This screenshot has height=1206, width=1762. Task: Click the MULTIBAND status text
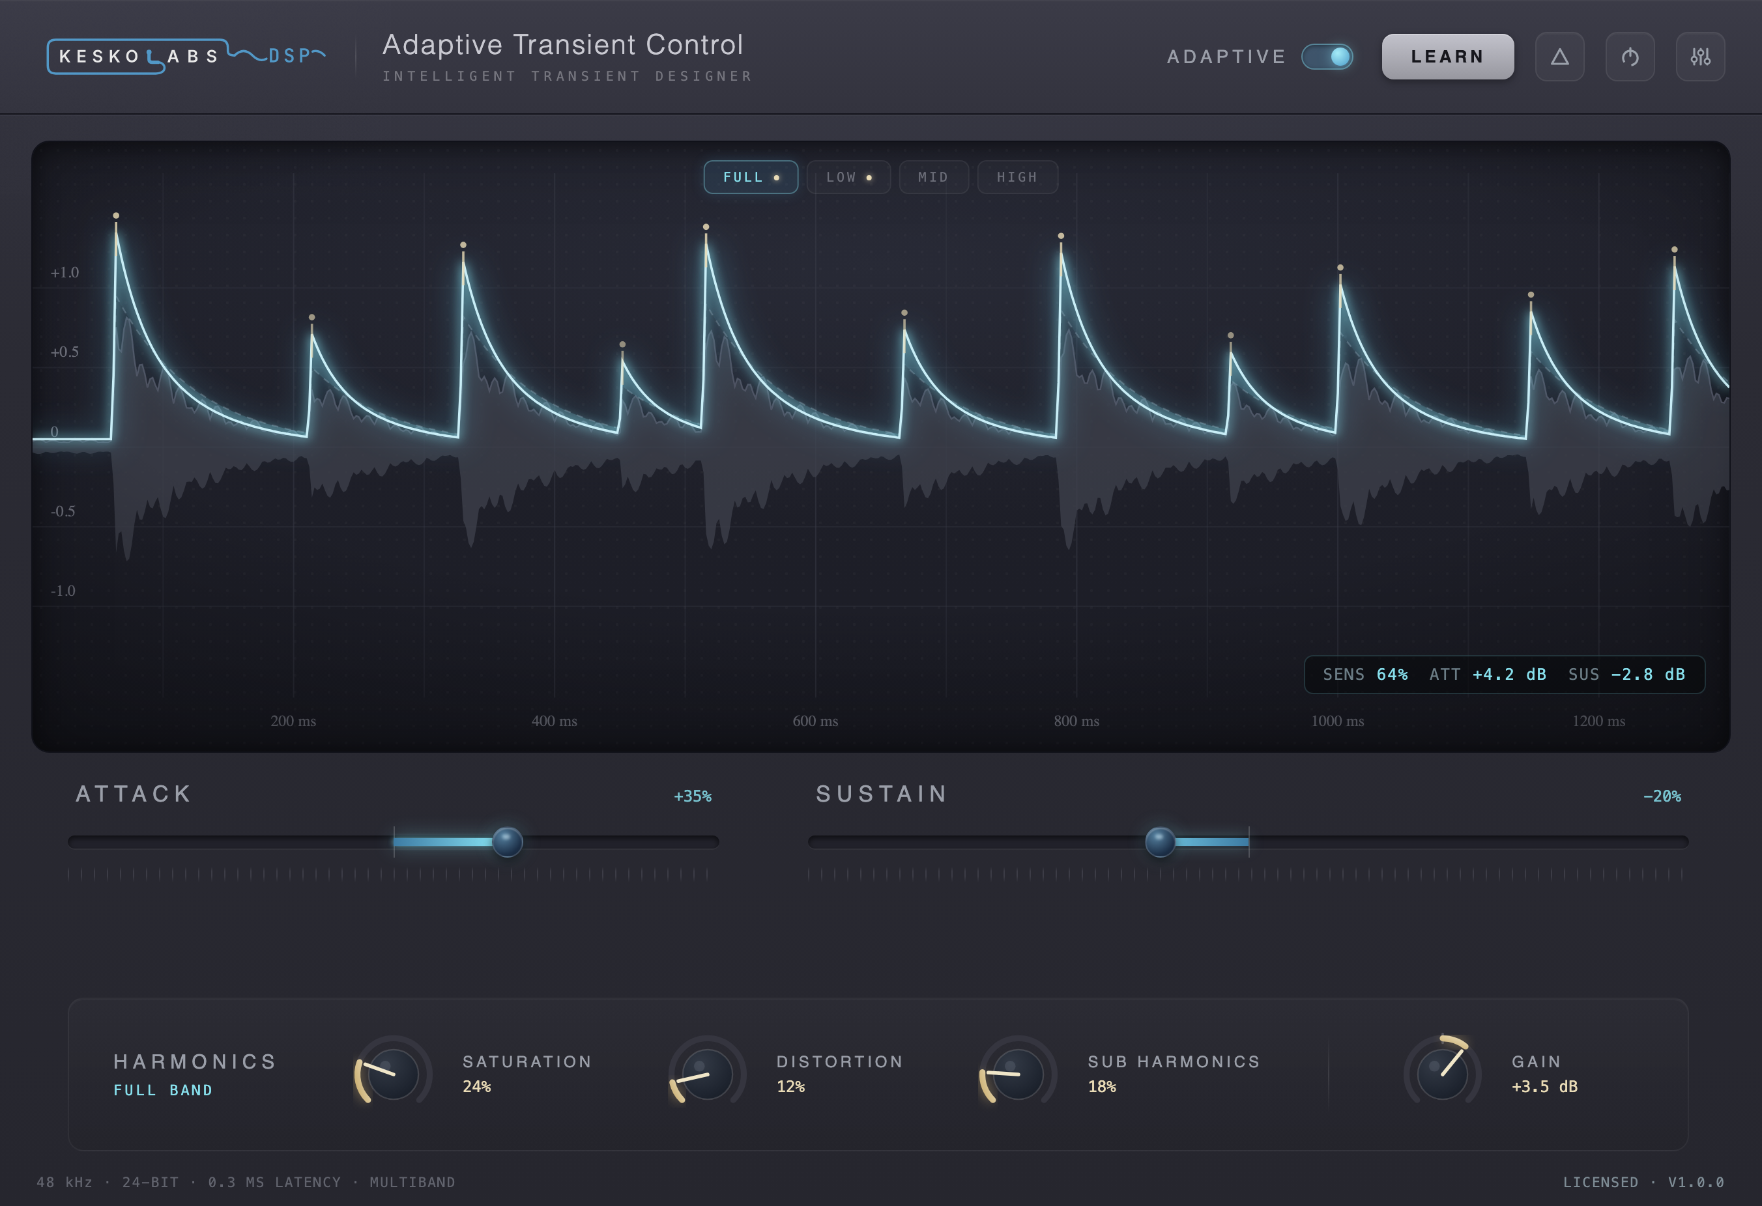tap(412, 1183)
